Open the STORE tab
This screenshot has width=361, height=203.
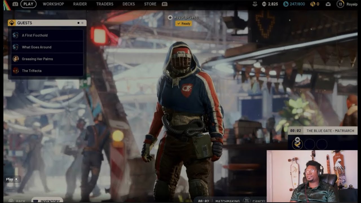click(x=150, y=4)
